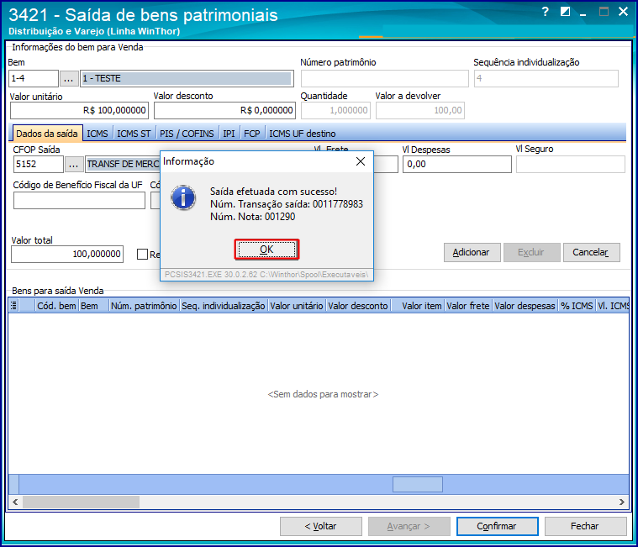The image size is (638, 547).
Task: Click the Cód. bem column header
Action: (56, 306)
